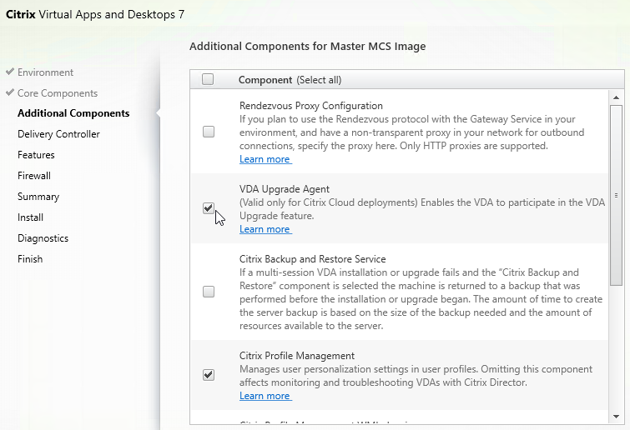Go to the Core Components step
Screen dimensions: 630x430
(x=58, y=93)
